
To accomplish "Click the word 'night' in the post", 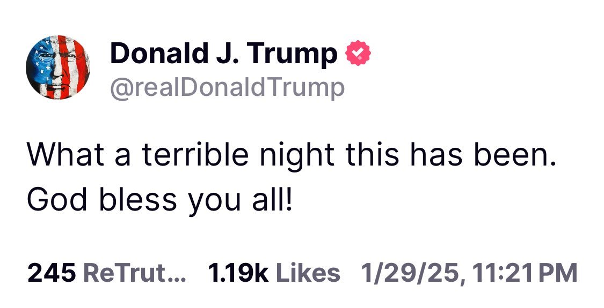I will 296,155.
